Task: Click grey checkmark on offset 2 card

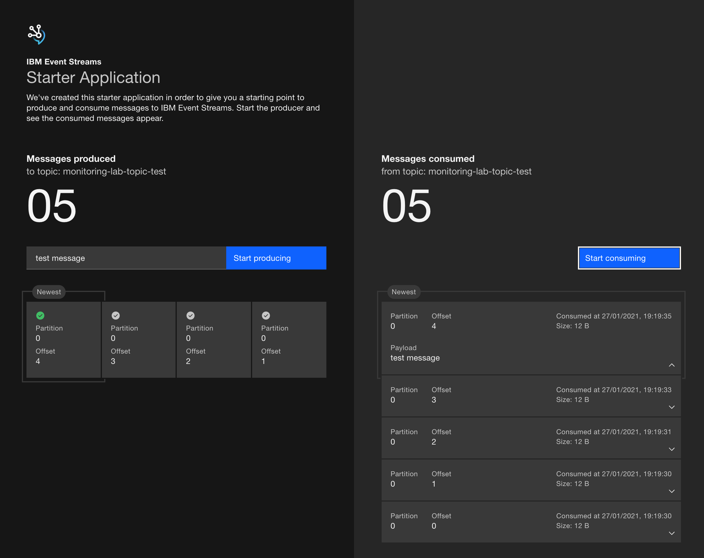Action: (x=190, y=315)
